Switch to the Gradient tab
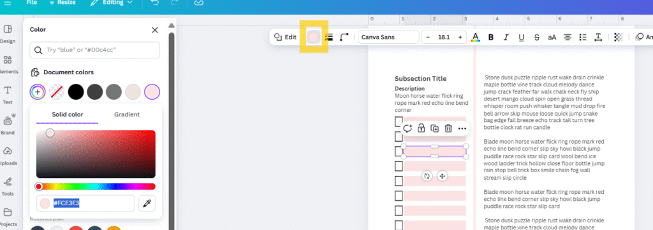653x230 pixels. [127, 114]
